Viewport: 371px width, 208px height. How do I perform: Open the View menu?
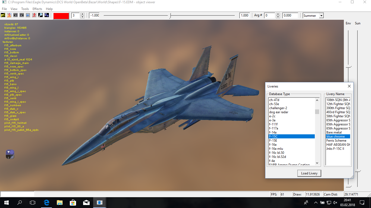(x=14, y=9)
